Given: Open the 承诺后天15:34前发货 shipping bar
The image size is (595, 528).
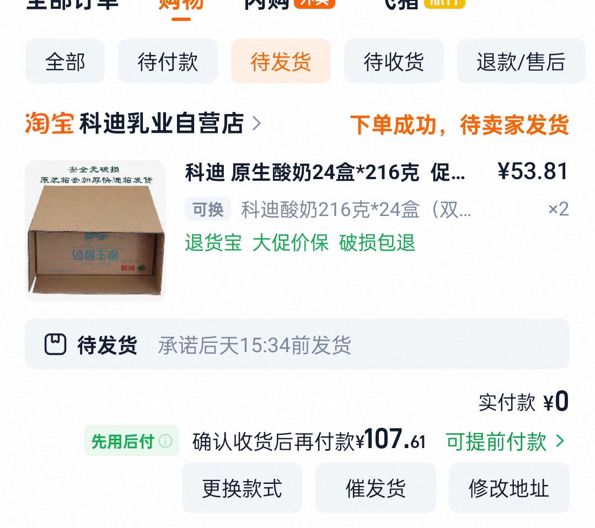Looking at the screenshot, I should (x=297, y=344).
